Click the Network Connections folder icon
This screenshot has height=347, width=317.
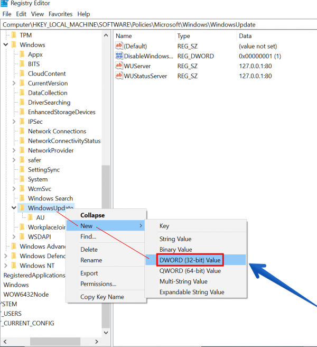(x=22, y=131)
